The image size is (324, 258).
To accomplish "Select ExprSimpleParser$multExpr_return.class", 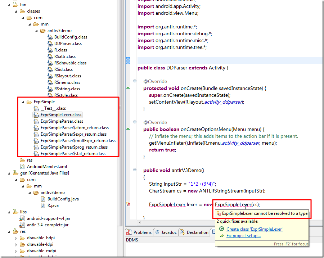I will [x=78, y=141].
